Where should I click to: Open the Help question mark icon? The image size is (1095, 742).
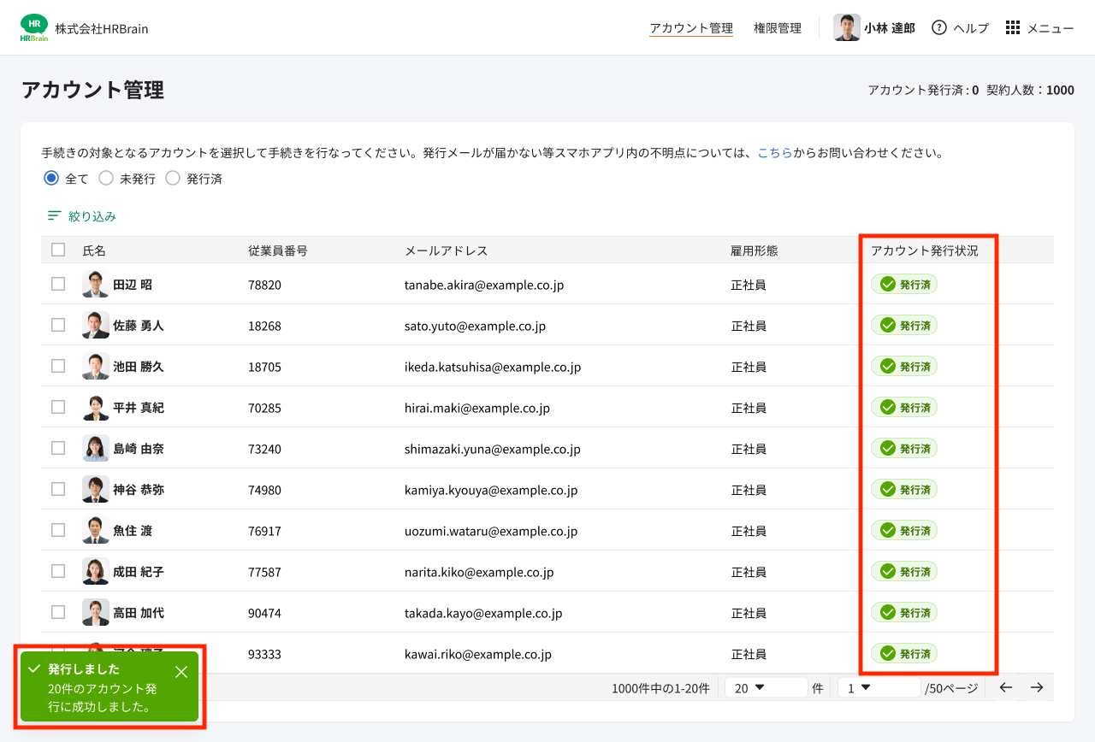tap(939, 27)
